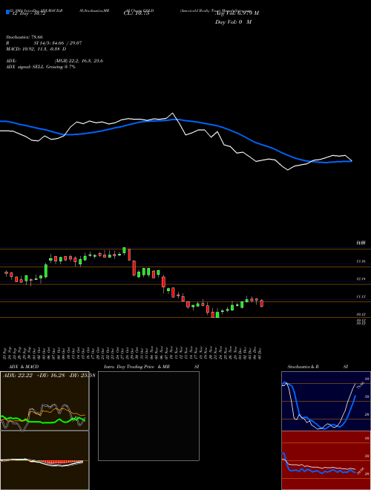
Task: Click the 13.16 price axis label
Action: click(361, 261)
